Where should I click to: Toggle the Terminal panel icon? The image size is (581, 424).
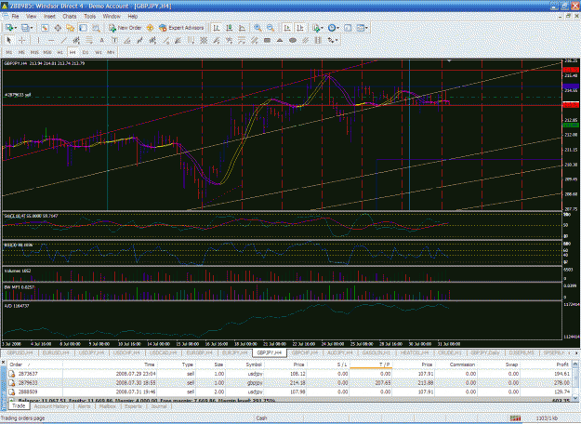coord(84,28)
